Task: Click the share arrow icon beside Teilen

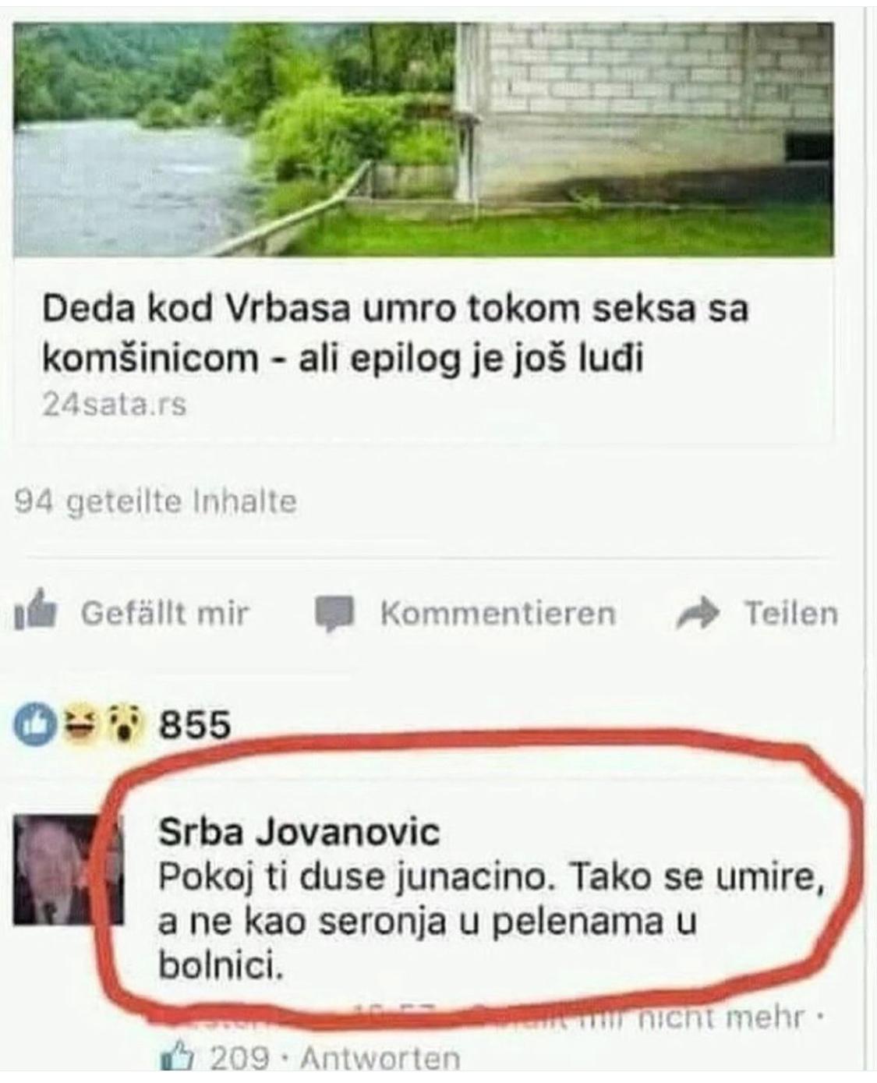Action: click(x=697, y=614)
